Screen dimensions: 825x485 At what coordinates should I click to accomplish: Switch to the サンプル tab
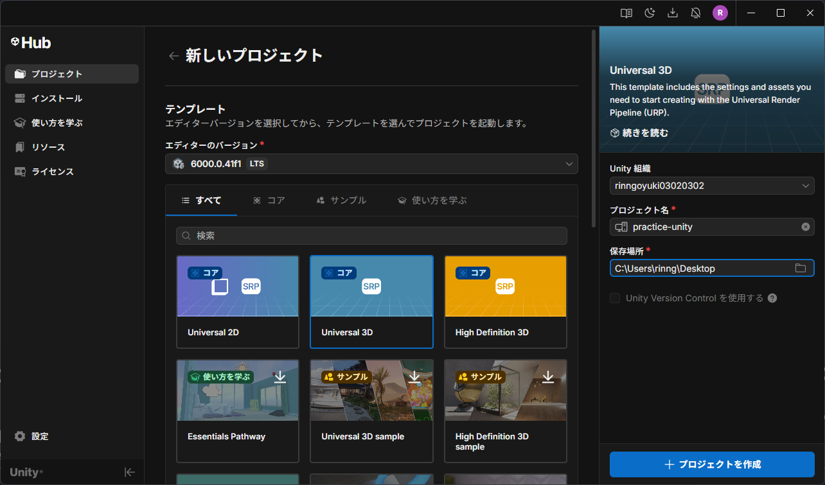341,200
